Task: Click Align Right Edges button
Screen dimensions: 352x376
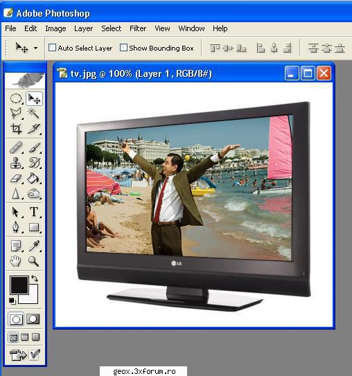Action: [288, 48]
